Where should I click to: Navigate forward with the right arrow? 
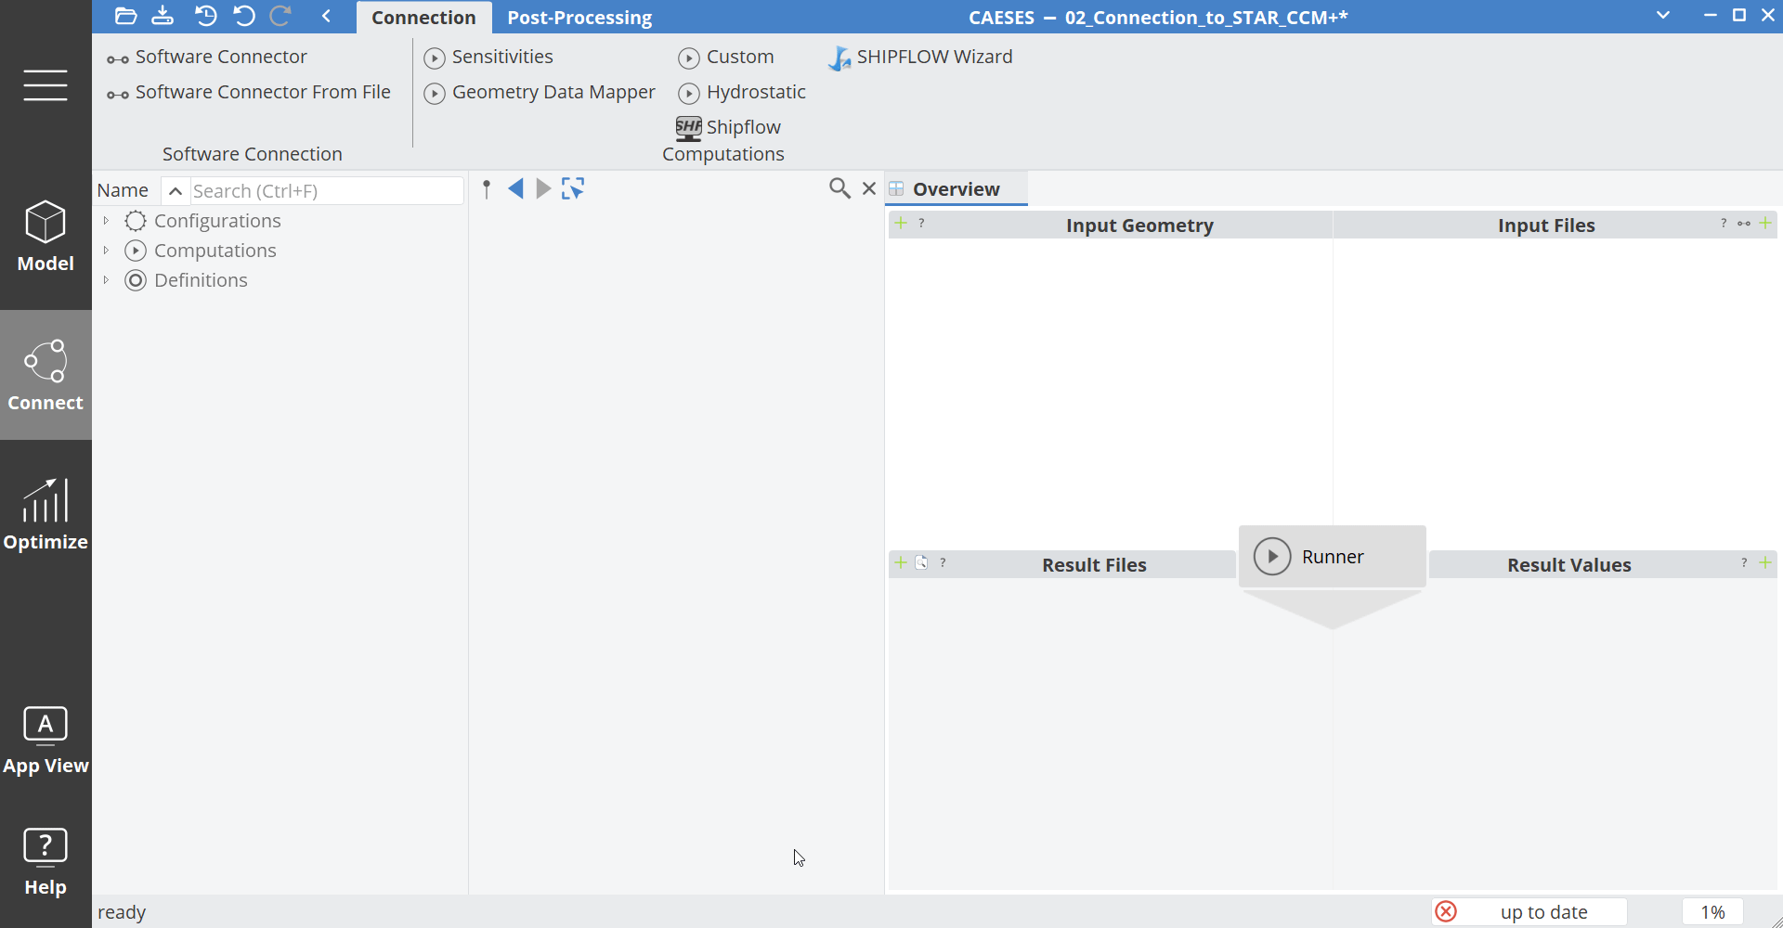(x=544, y=189)
